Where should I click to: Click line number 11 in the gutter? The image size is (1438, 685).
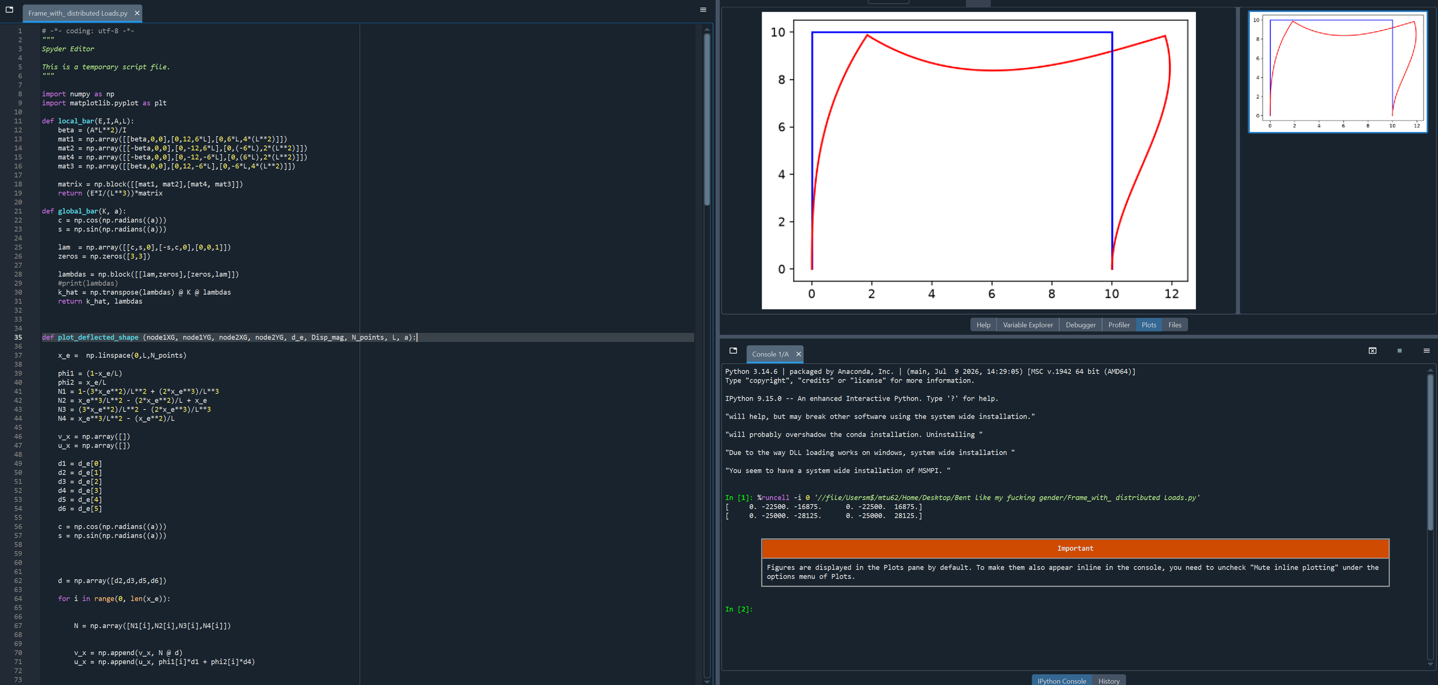(18, 121)
